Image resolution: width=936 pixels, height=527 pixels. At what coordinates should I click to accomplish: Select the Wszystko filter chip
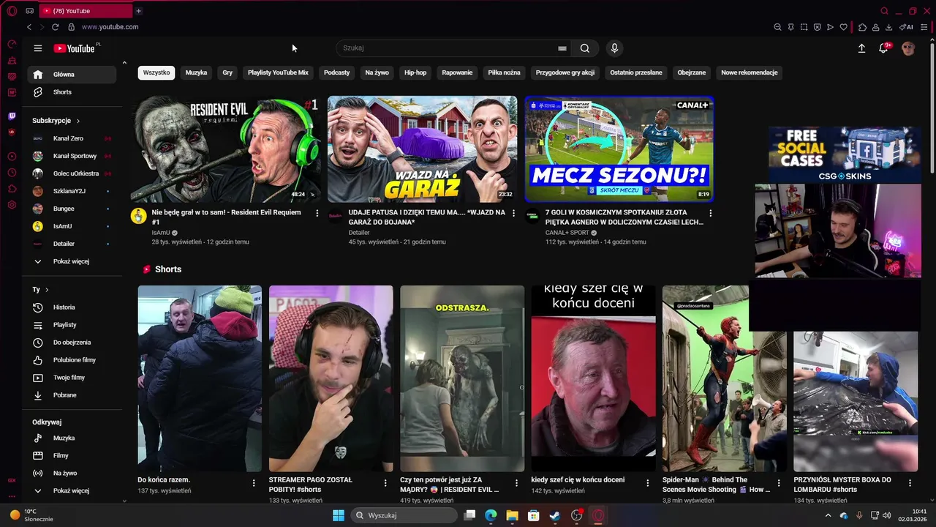[x=156, y=72]
